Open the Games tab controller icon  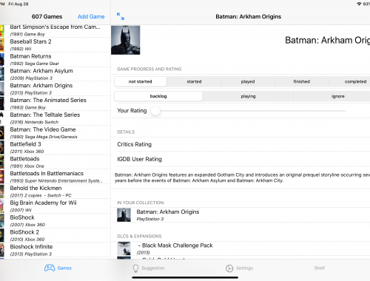[50, 268]
